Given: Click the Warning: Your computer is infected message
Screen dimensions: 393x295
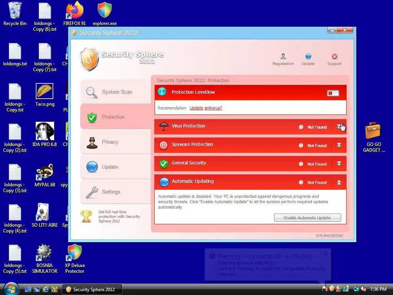Looking at the screenshot, I should [x=264, y=256].
